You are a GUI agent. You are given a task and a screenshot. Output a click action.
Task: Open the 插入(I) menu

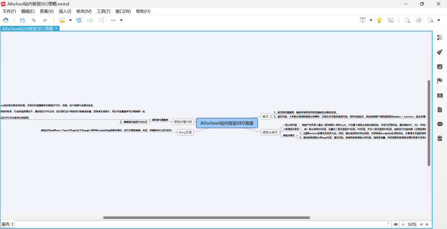pos(65,11)
